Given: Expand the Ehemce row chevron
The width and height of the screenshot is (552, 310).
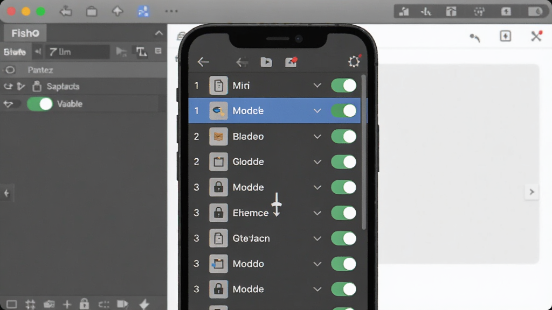Looking at the screenshot, I should click(x=317, y=213).
